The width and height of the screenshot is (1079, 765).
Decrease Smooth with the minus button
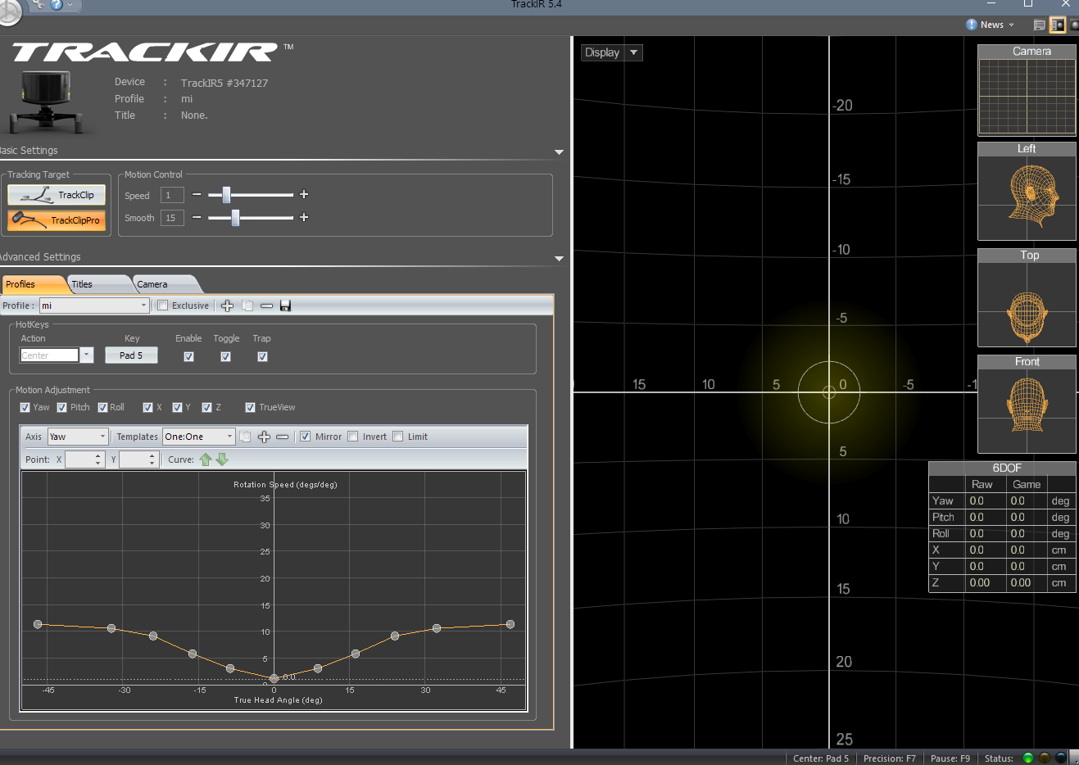197,217
